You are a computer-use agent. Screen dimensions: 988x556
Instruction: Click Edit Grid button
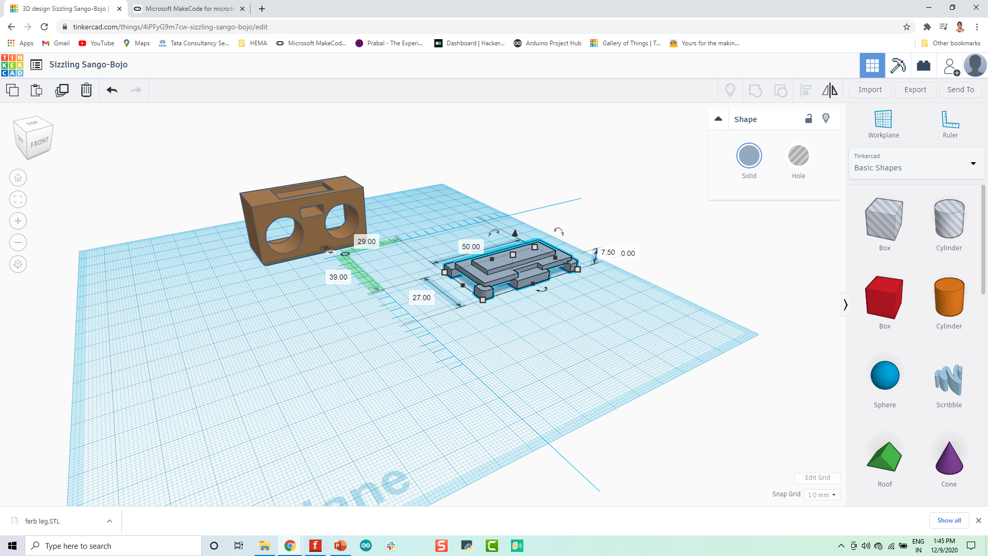click(x=818, y=477)
